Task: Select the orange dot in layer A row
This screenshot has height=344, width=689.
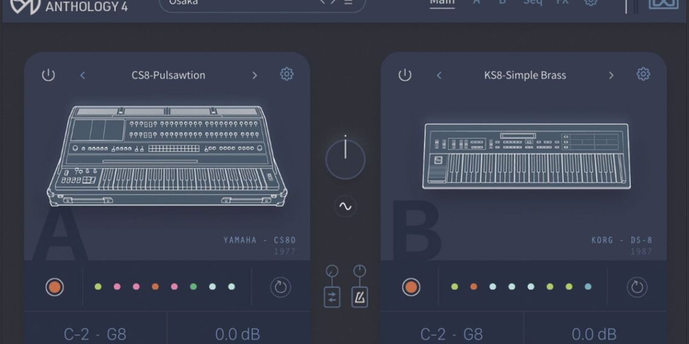Action: pyautogui.click(x=155, y=287)
